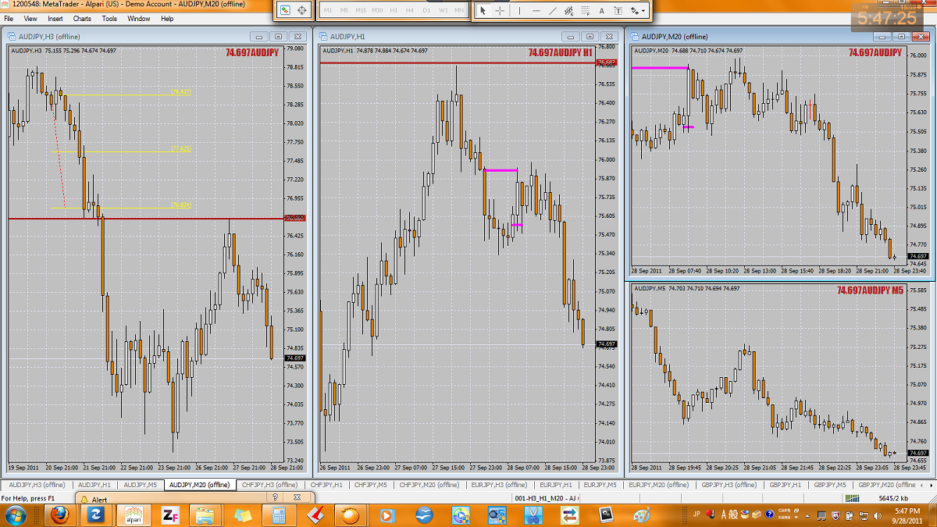
Task: Select the Text Label tool
Action: pyautogui.click(x=618, y=11)
